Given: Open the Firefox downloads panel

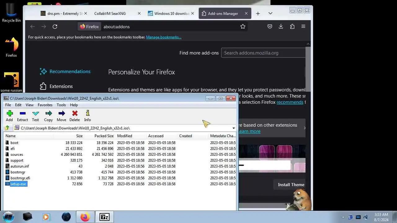Looking at the screenshot, I should (281, 27).
